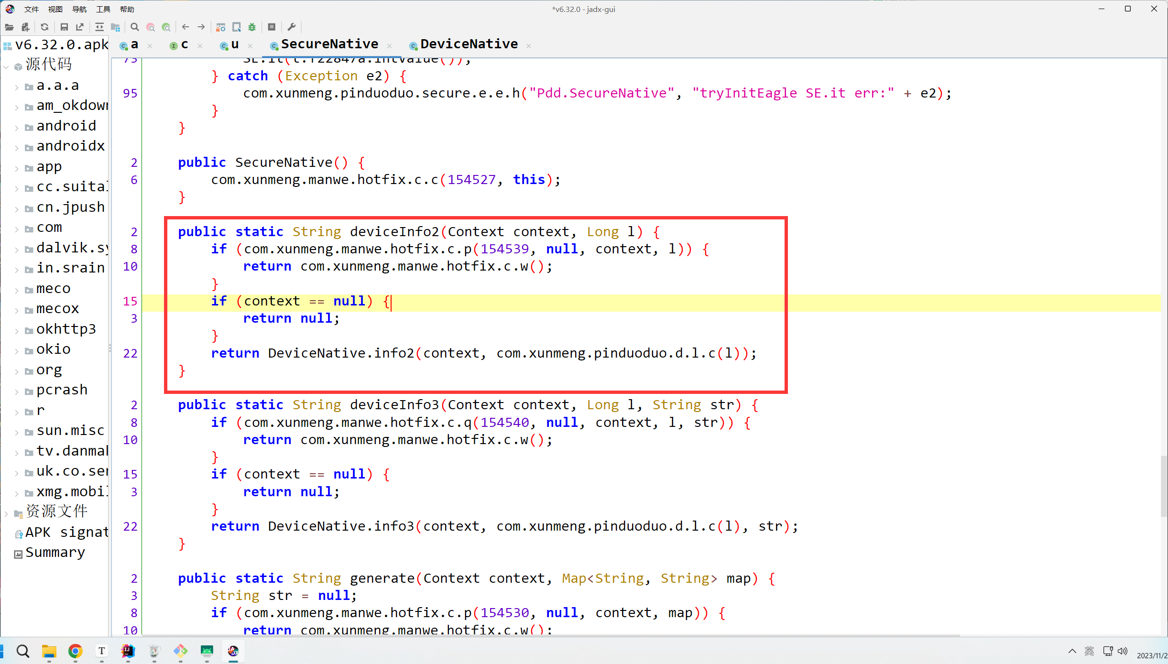Screen dimensions: 1168x664
Task: Expand the 资源文件 node
Action: pos(6,514)
